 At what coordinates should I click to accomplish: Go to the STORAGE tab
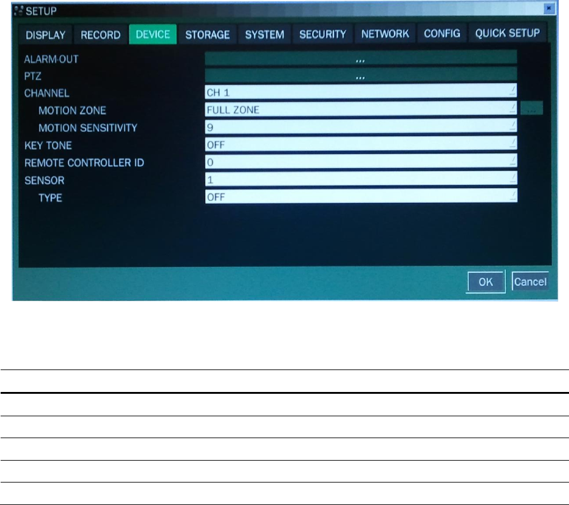(208, 35)
